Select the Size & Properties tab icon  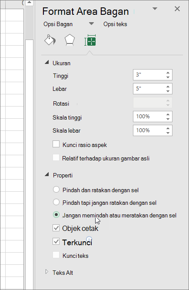point(90,40)
